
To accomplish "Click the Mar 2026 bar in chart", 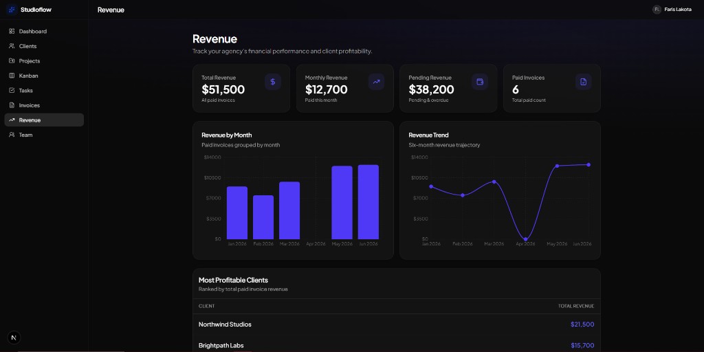I will (x=289, y=210).
